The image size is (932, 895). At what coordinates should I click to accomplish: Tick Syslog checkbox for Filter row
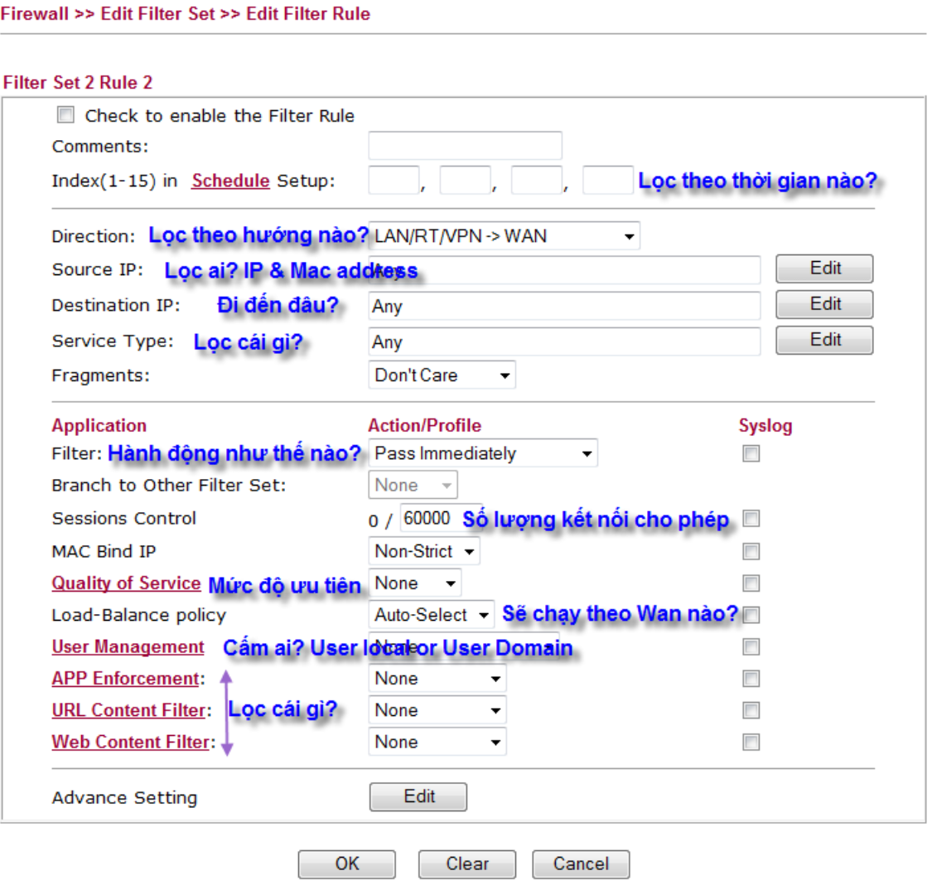coord(751,454)
